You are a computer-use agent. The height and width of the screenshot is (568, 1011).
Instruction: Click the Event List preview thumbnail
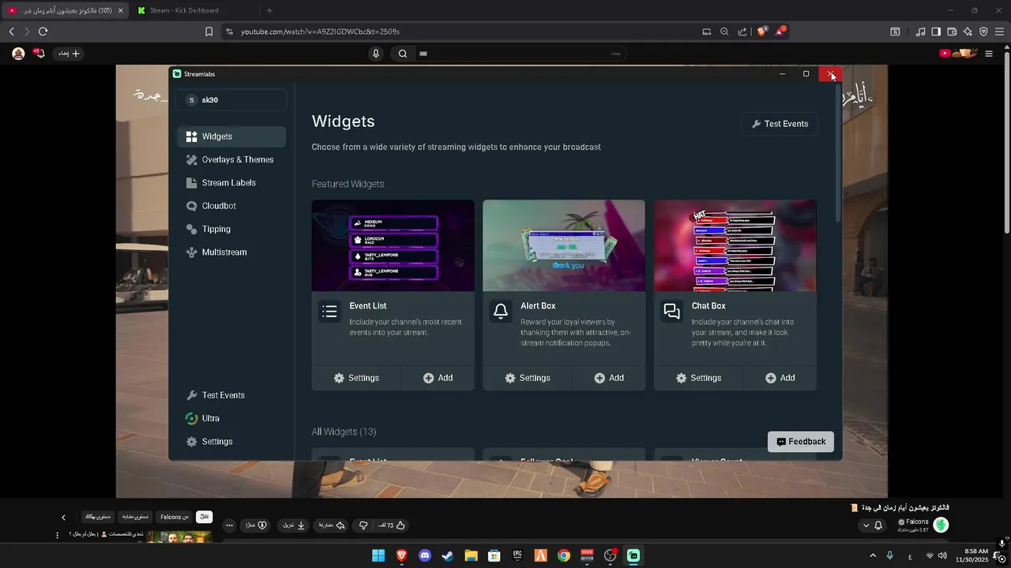pos(393,245)
